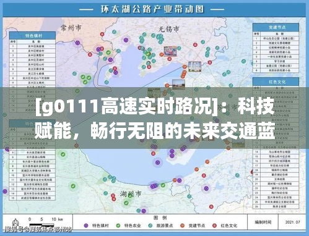
Task: Click the teal 旅游景点 legend icon
Action: (x=150, y=225)
